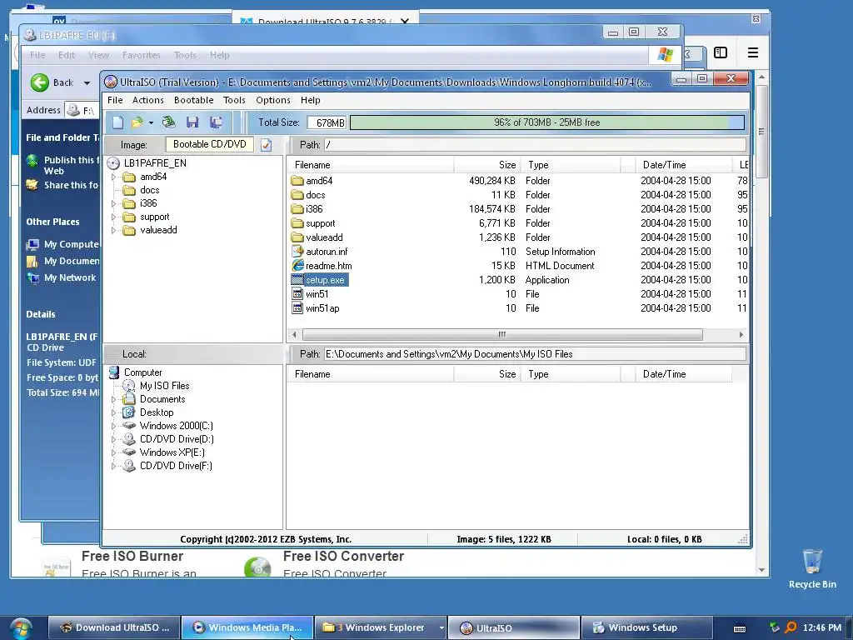Screen dimensions: 853x640
Task: Click the Open image file toolbar icon
Action: (x=137, y=122)
